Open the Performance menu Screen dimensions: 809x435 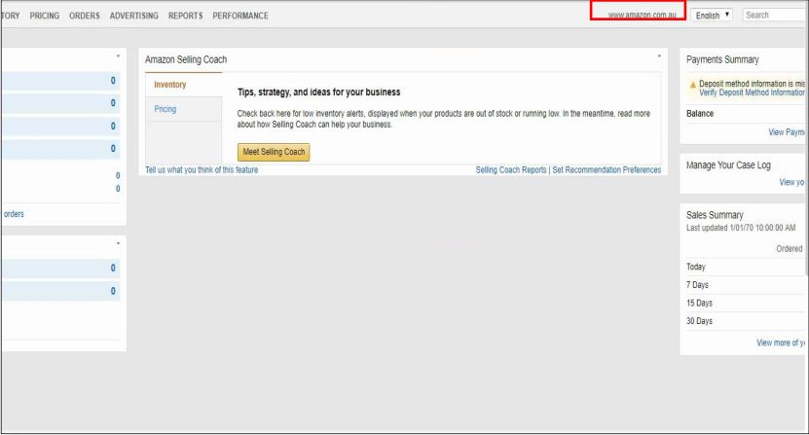click(x=240, y=16)
